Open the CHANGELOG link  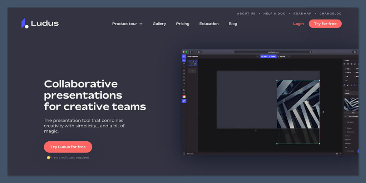coord(330,14)
